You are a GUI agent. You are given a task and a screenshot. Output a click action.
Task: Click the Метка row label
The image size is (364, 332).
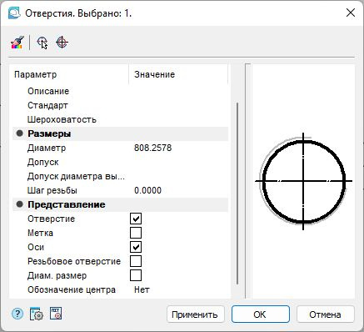pos(40,233)
